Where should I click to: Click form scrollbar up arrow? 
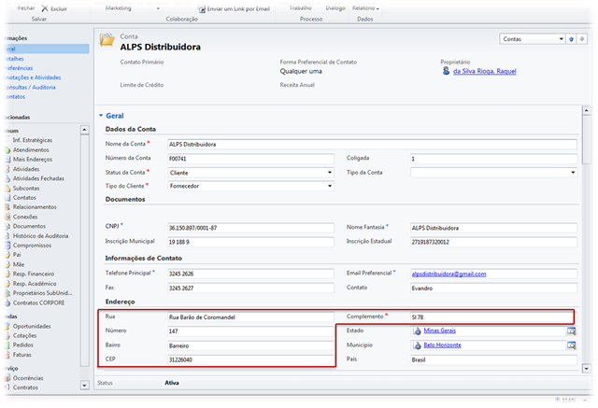(x=587, y=111)
